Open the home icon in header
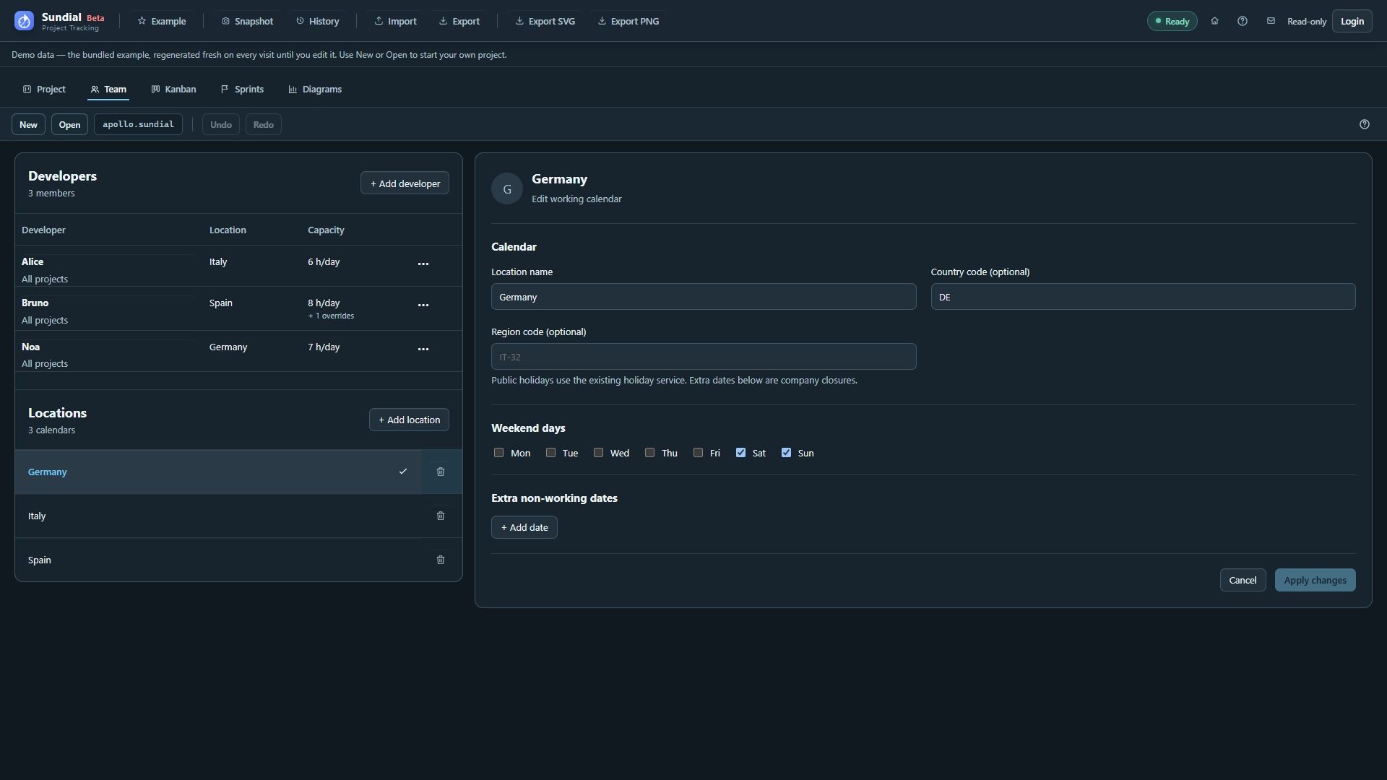Screen dimensions: 1387x780 (1214, 21)
